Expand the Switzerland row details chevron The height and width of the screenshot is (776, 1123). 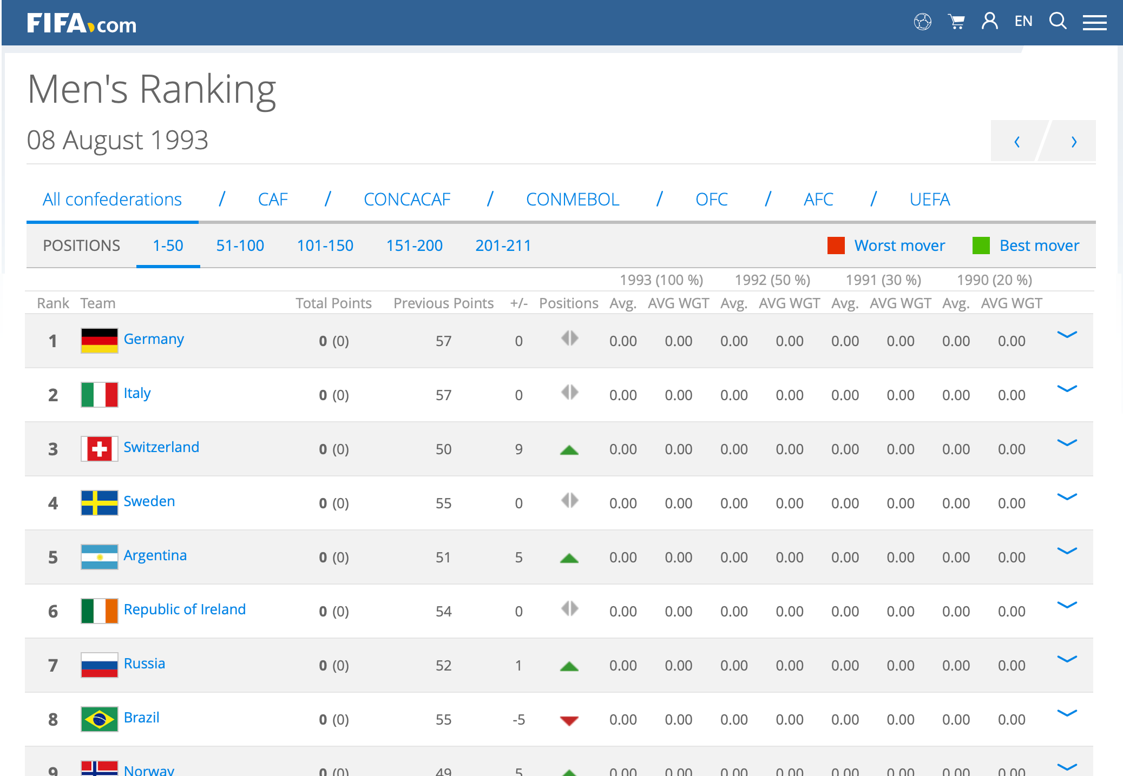(1067, 443)
